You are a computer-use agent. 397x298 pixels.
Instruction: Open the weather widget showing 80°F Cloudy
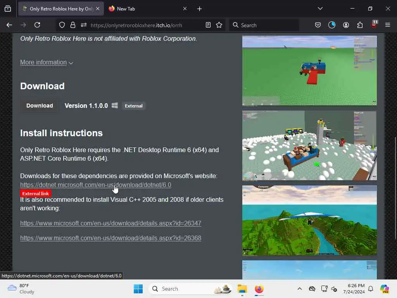tap(21, 289)
